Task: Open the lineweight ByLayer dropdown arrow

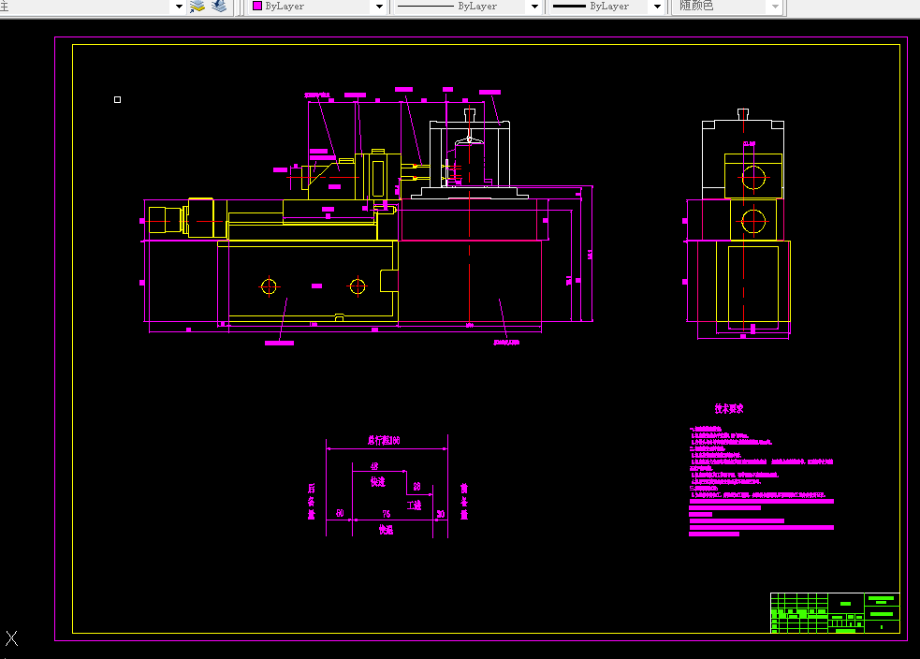Action: click(657, 7)
